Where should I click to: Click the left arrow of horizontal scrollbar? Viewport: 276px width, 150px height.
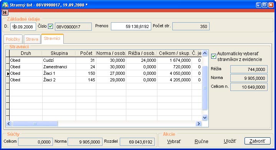[x=9, y=124]
